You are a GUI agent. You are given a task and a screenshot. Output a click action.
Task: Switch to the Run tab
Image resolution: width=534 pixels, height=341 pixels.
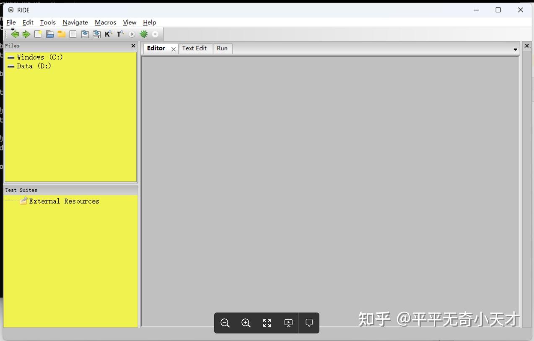(x=222, y=48)
